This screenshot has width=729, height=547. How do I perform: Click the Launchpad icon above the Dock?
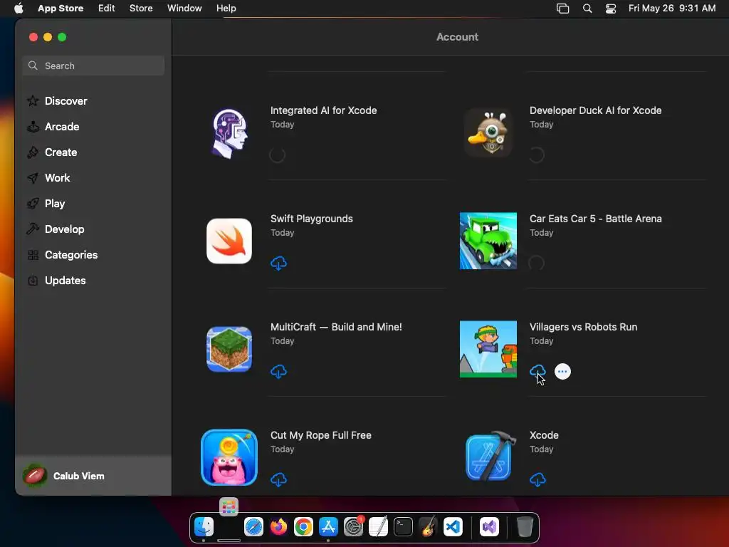coord(229,506)
